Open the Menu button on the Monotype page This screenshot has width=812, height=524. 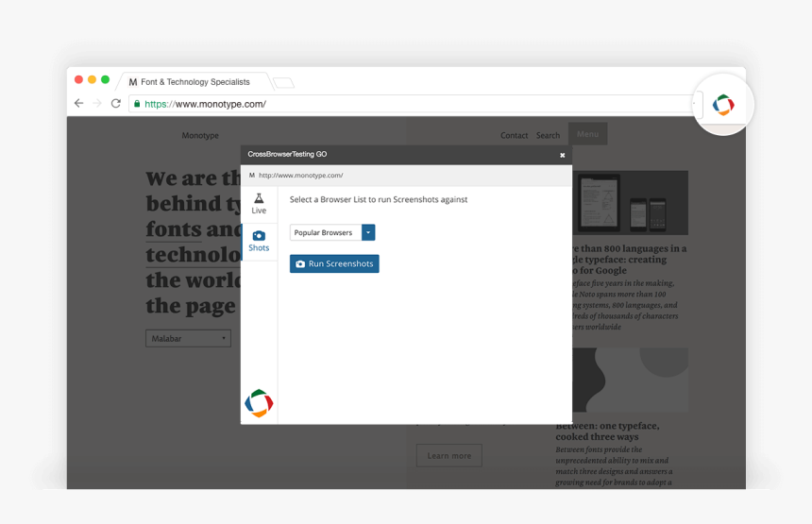coord(588,134)
